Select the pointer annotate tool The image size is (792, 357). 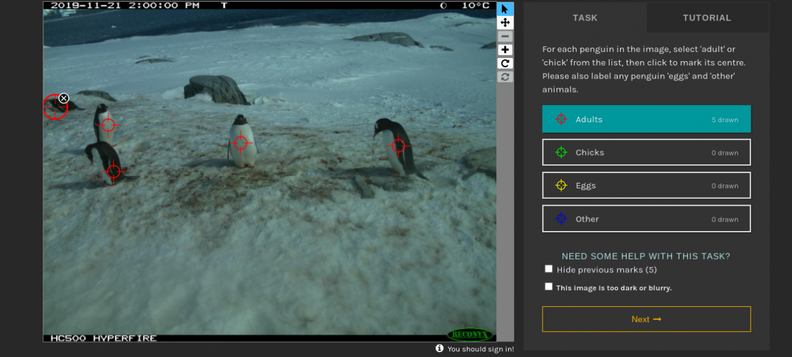(505, 9)
